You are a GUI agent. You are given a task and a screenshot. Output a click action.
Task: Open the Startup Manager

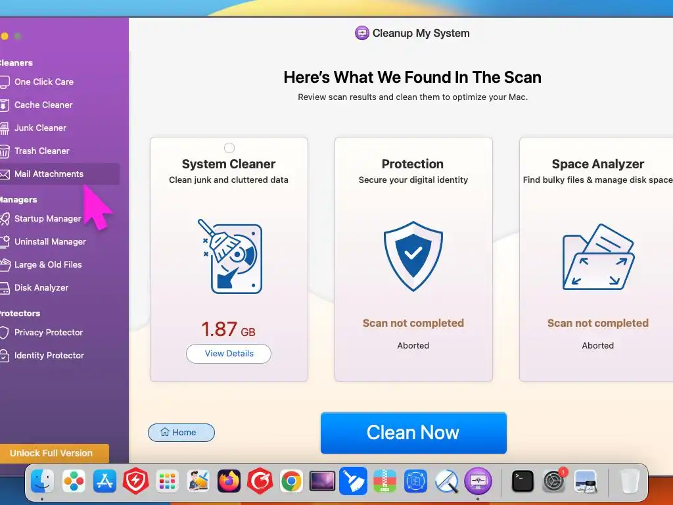tap(47, 218)
